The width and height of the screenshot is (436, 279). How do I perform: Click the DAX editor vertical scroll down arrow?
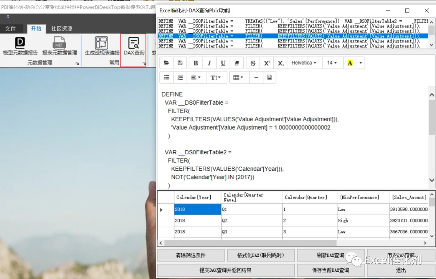point(432,180)
